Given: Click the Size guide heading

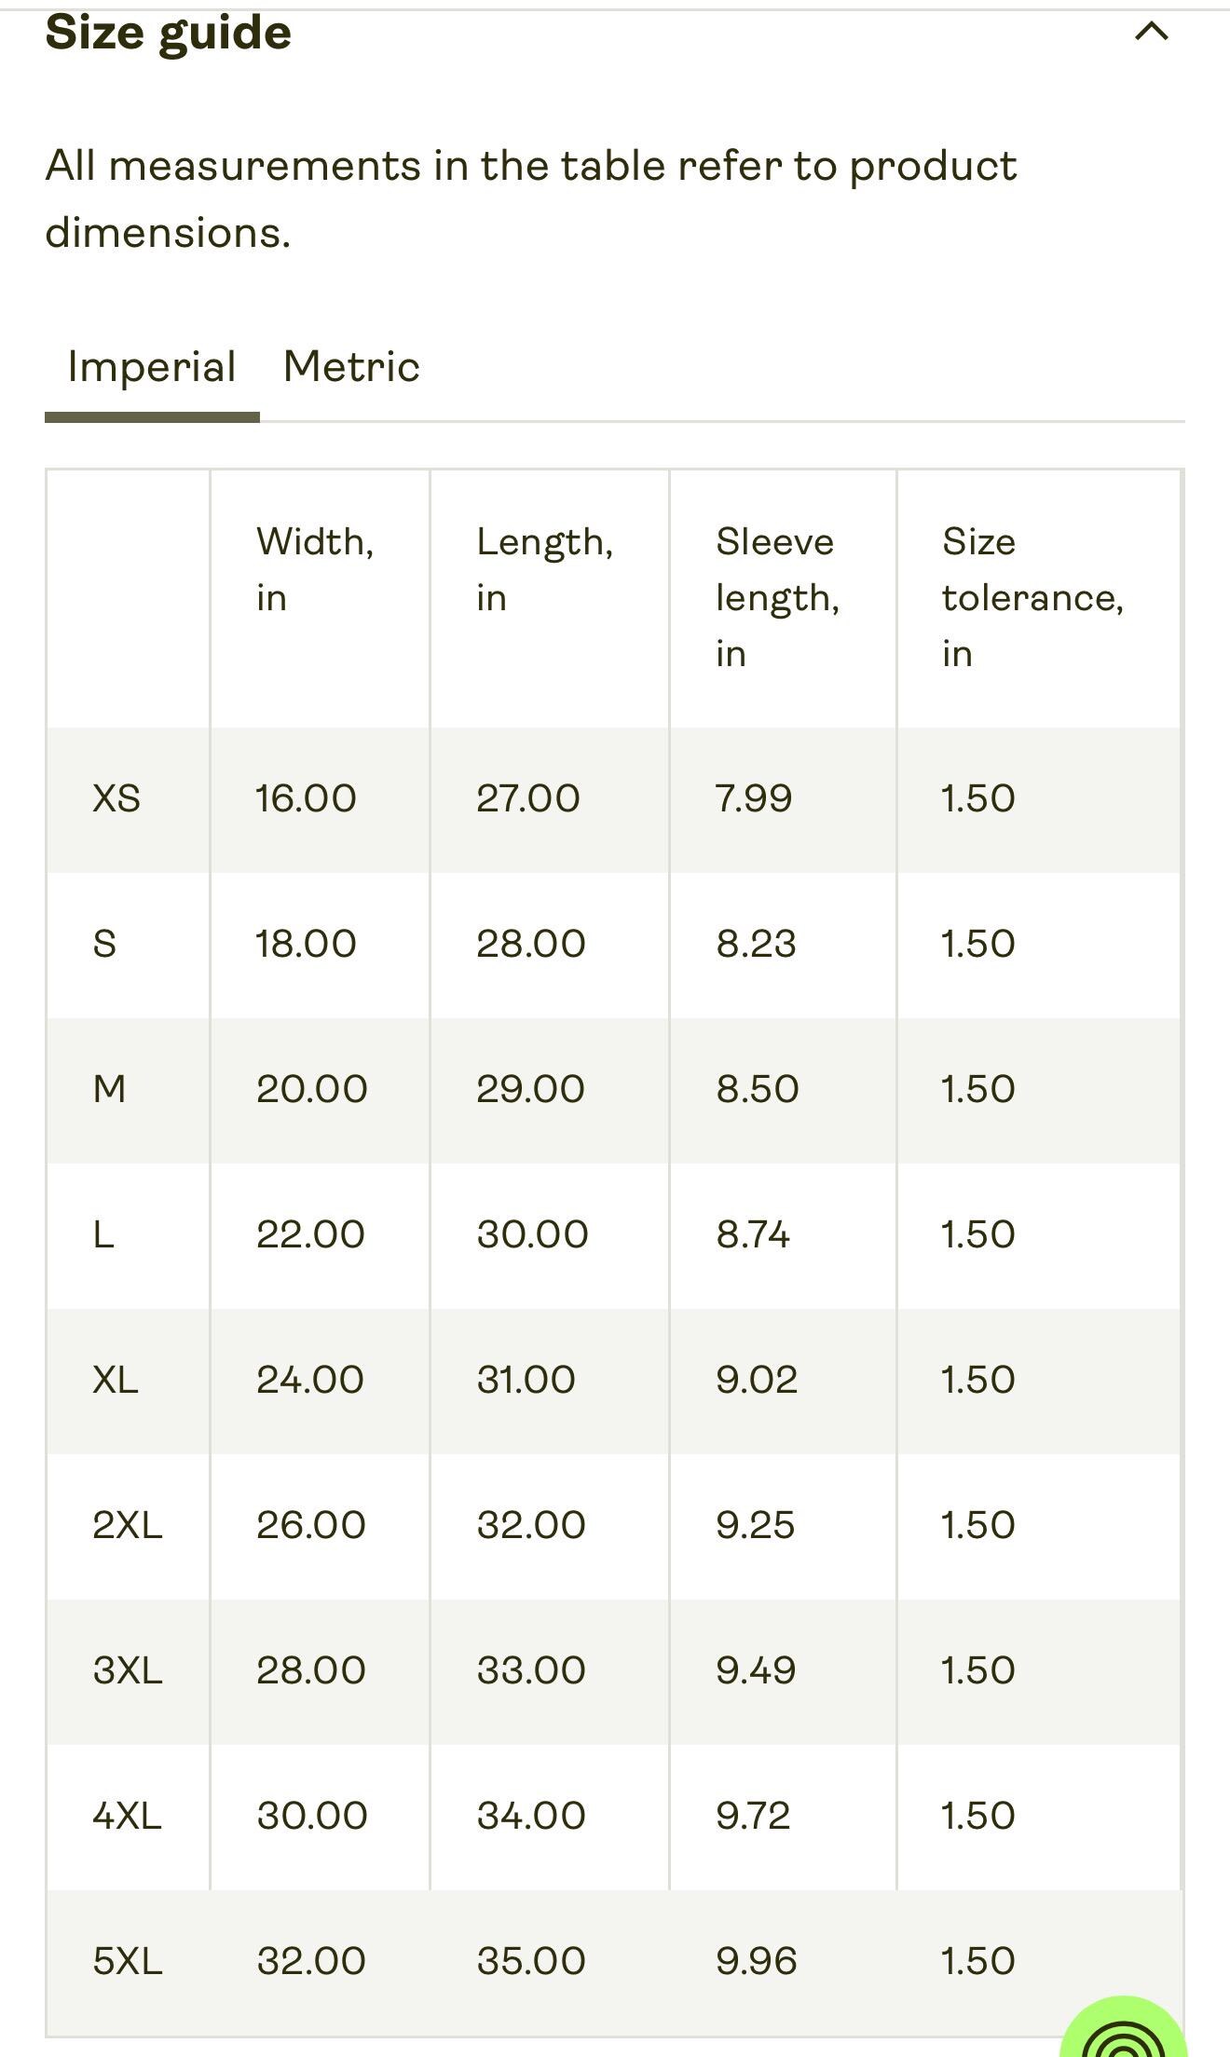Looking at the screenshot, I should click(x=169, y=34).
